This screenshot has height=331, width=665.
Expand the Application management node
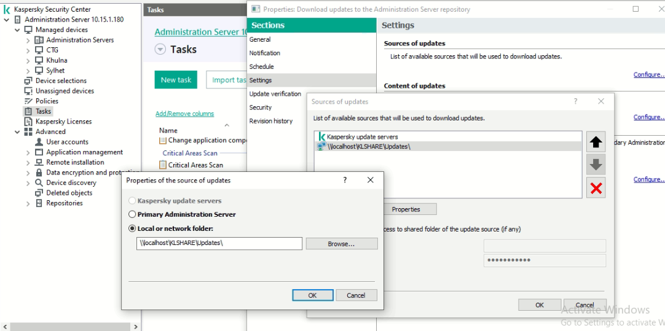[28, 152]
